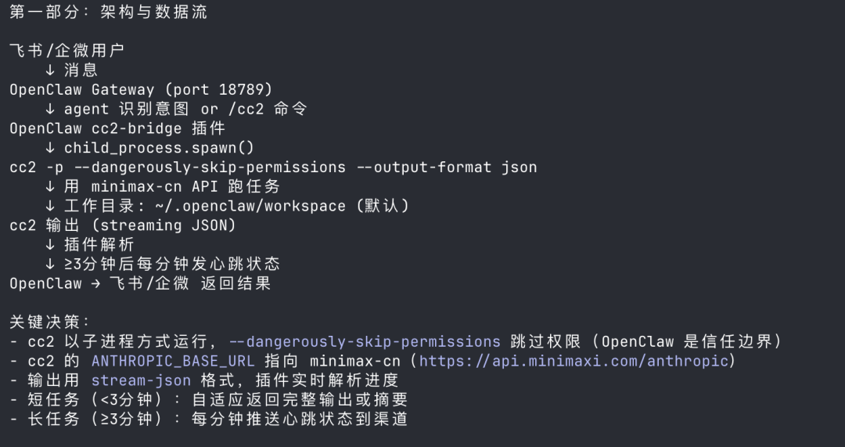Screen dimensions: 845x447
Task: Click the 关键决策 heading
Action: tap(50, 322)
